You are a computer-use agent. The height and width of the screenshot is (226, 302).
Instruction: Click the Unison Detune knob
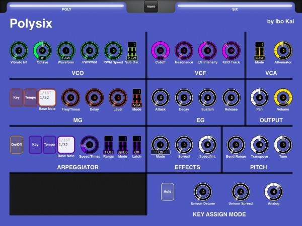tap(203, 192)
